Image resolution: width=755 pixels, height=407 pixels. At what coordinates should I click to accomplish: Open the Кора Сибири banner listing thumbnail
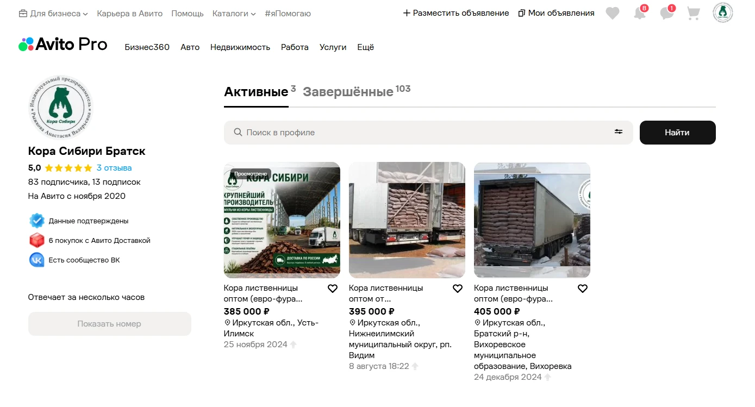(282, 220)
